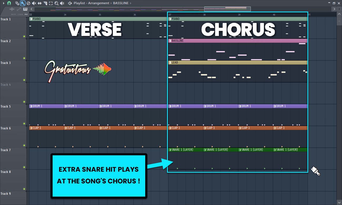342x205 pixels.
Task: Mute Track 1 with its green switch
Action: (x=24, y=36)
